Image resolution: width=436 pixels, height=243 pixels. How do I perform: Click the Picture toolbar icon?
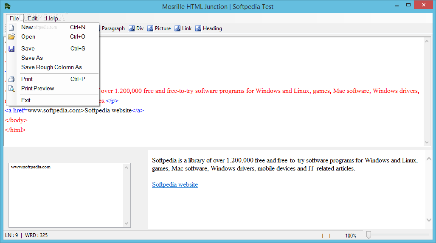[150, 28]
